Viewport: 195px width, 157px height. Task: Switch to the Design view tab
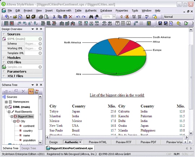tap(53, 142)
